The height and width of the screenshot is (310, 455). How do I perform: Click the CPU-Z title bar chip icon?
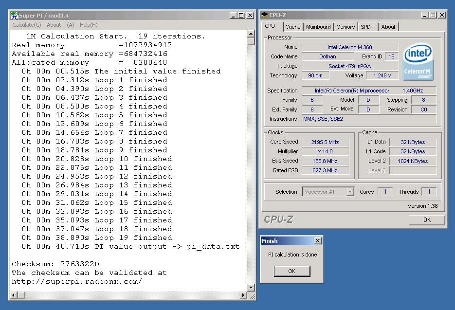coord(264,15)
